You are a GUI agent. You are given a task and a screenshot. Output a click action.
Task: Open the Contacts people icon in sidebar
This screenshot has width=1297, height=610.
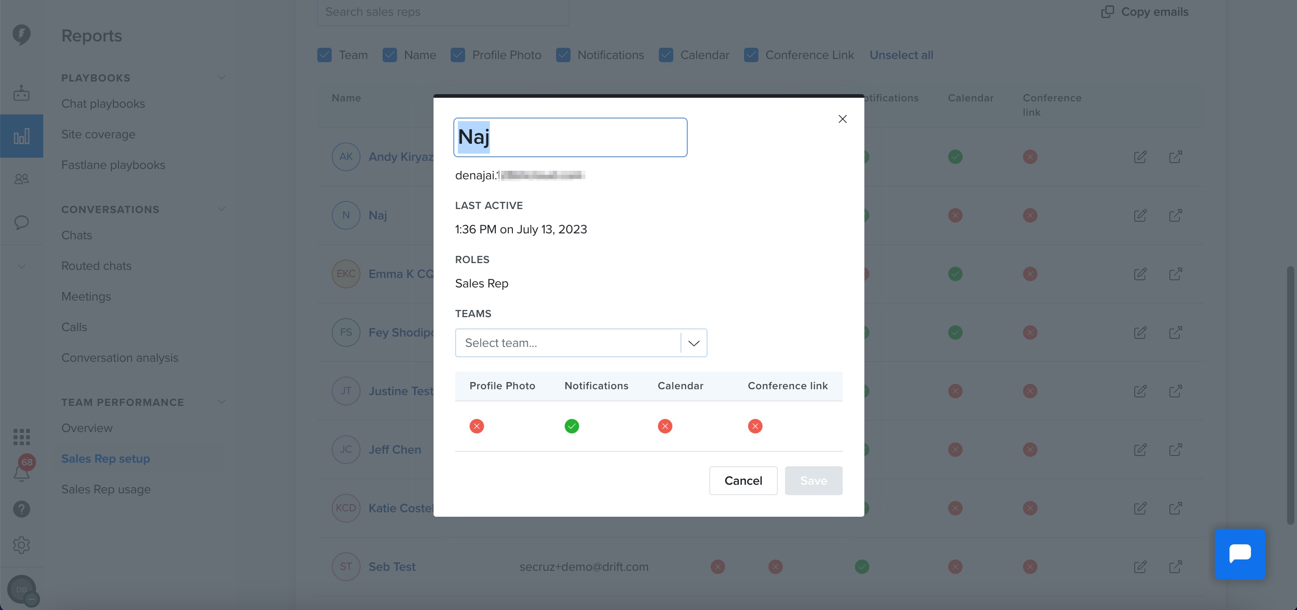pyautogui.click(x=21, y=179)
